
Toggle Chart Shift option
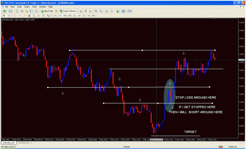click(111, 11)
